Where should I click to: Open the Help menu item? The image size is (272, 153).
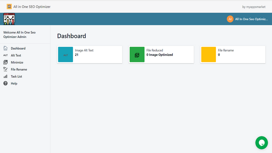14,83
